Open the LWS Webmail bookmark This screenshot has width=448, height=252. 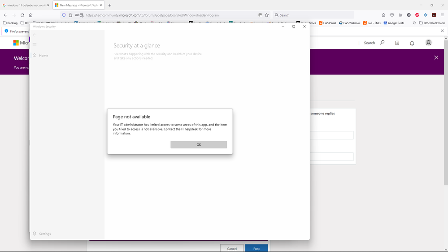point(349,23)
